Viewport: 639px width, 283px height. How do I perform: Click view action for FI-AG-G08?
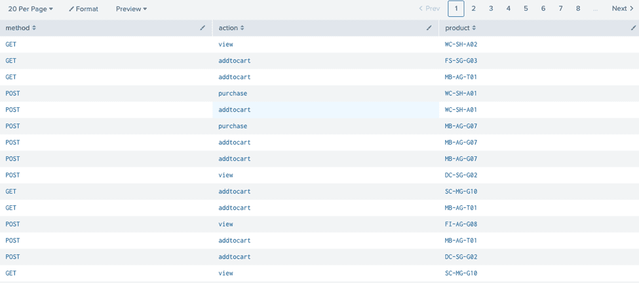pos(225,224)
